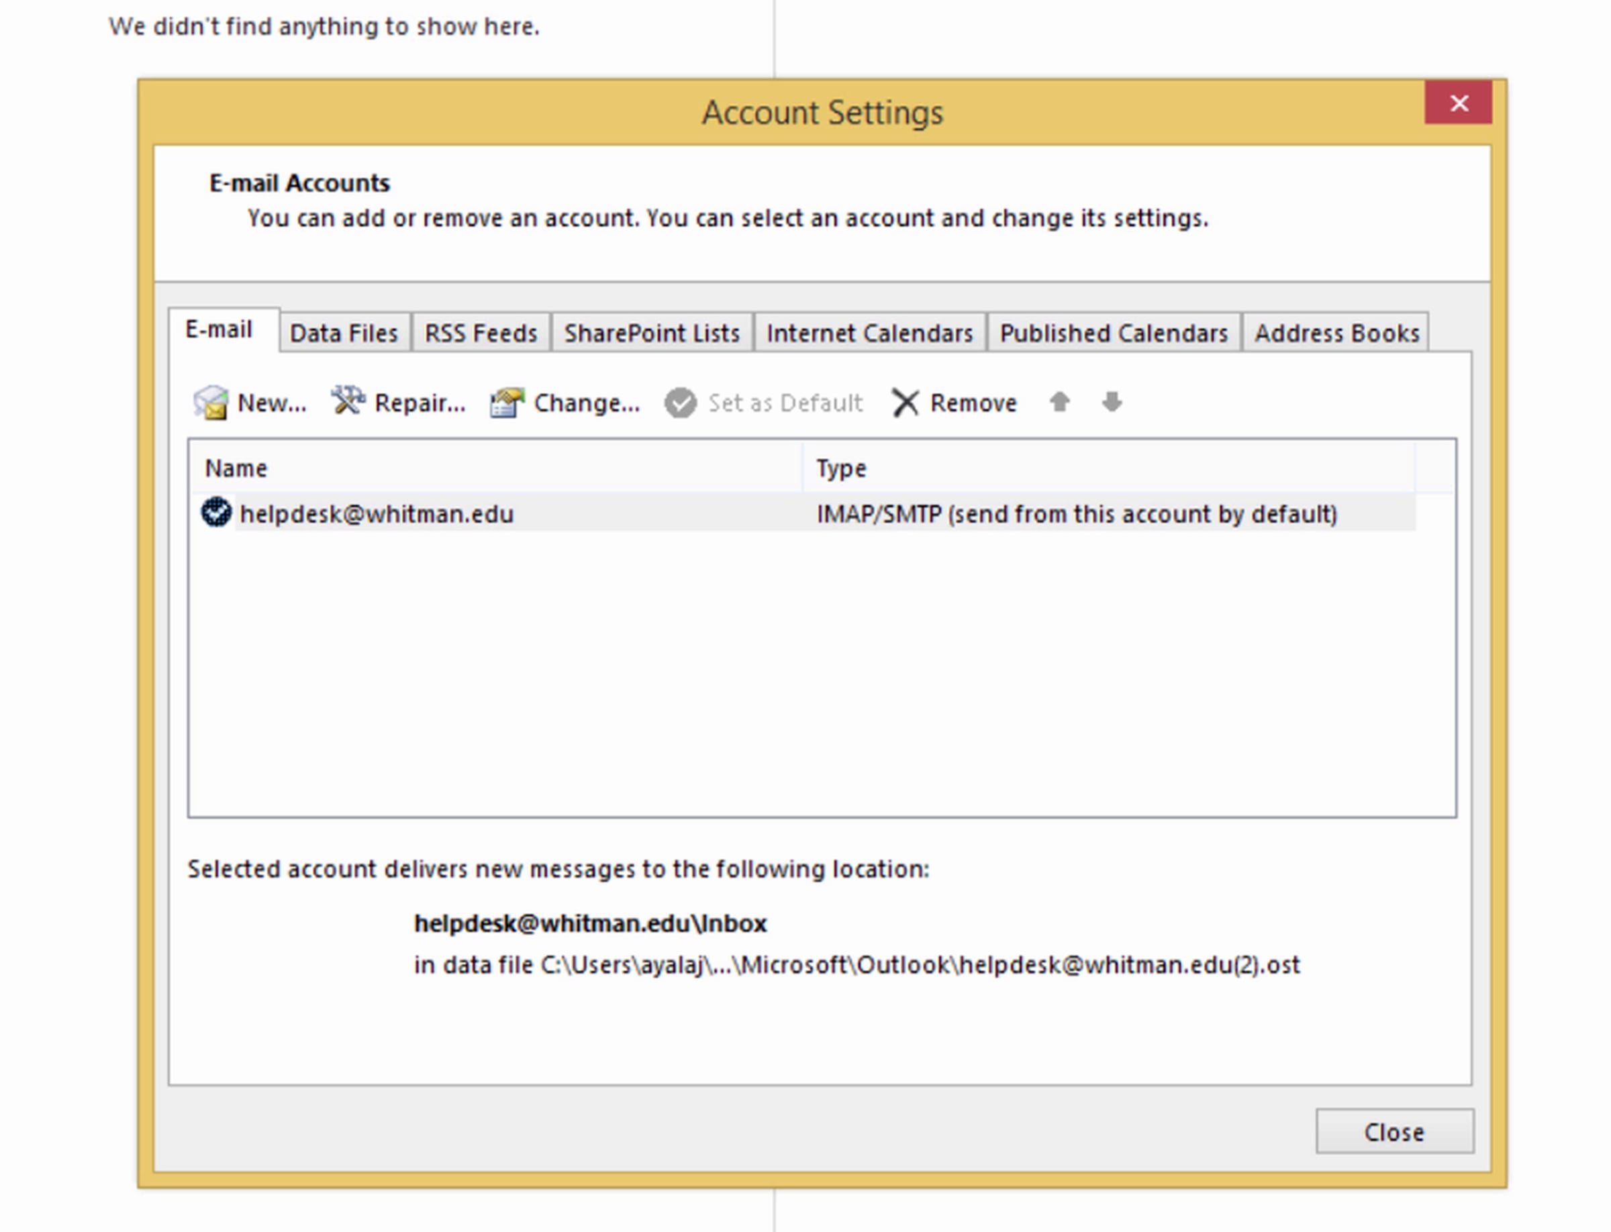This screenshot has height=1232, width=1611.
Task: Go to Internet Calendars tab
Action: pos(869,333)
